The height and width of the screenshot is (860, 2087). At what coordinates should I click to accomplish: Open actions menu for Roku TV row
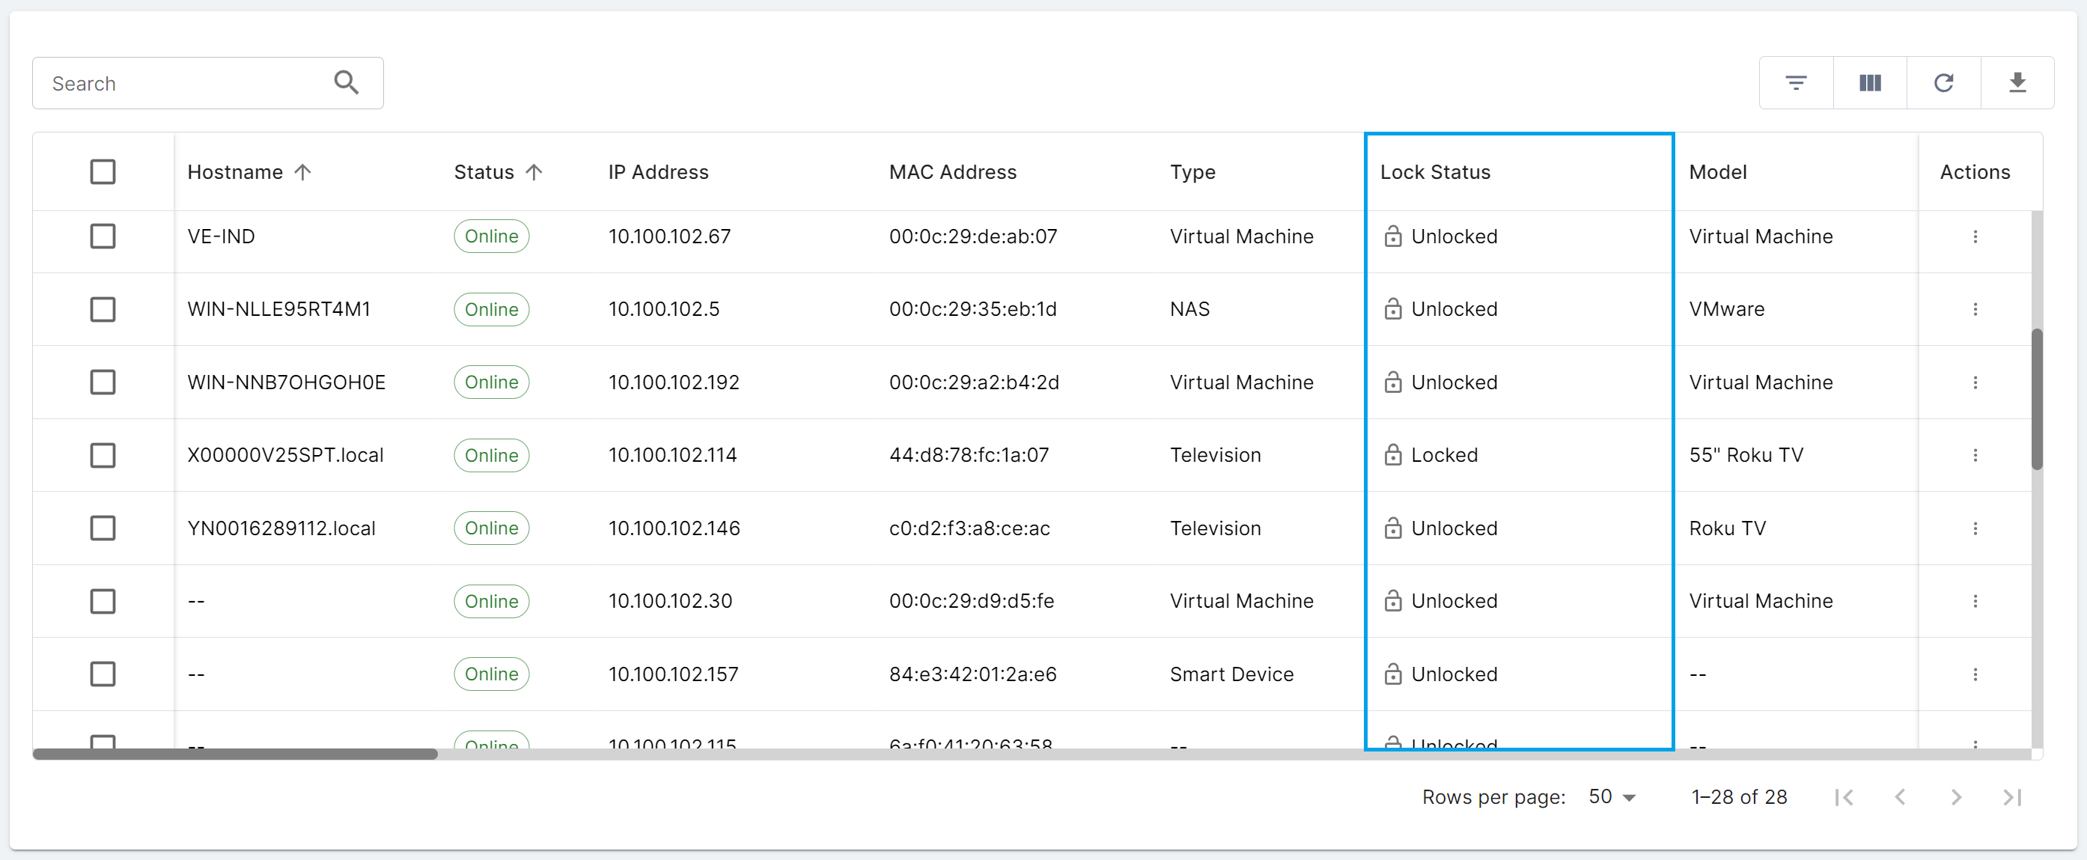1975,528
